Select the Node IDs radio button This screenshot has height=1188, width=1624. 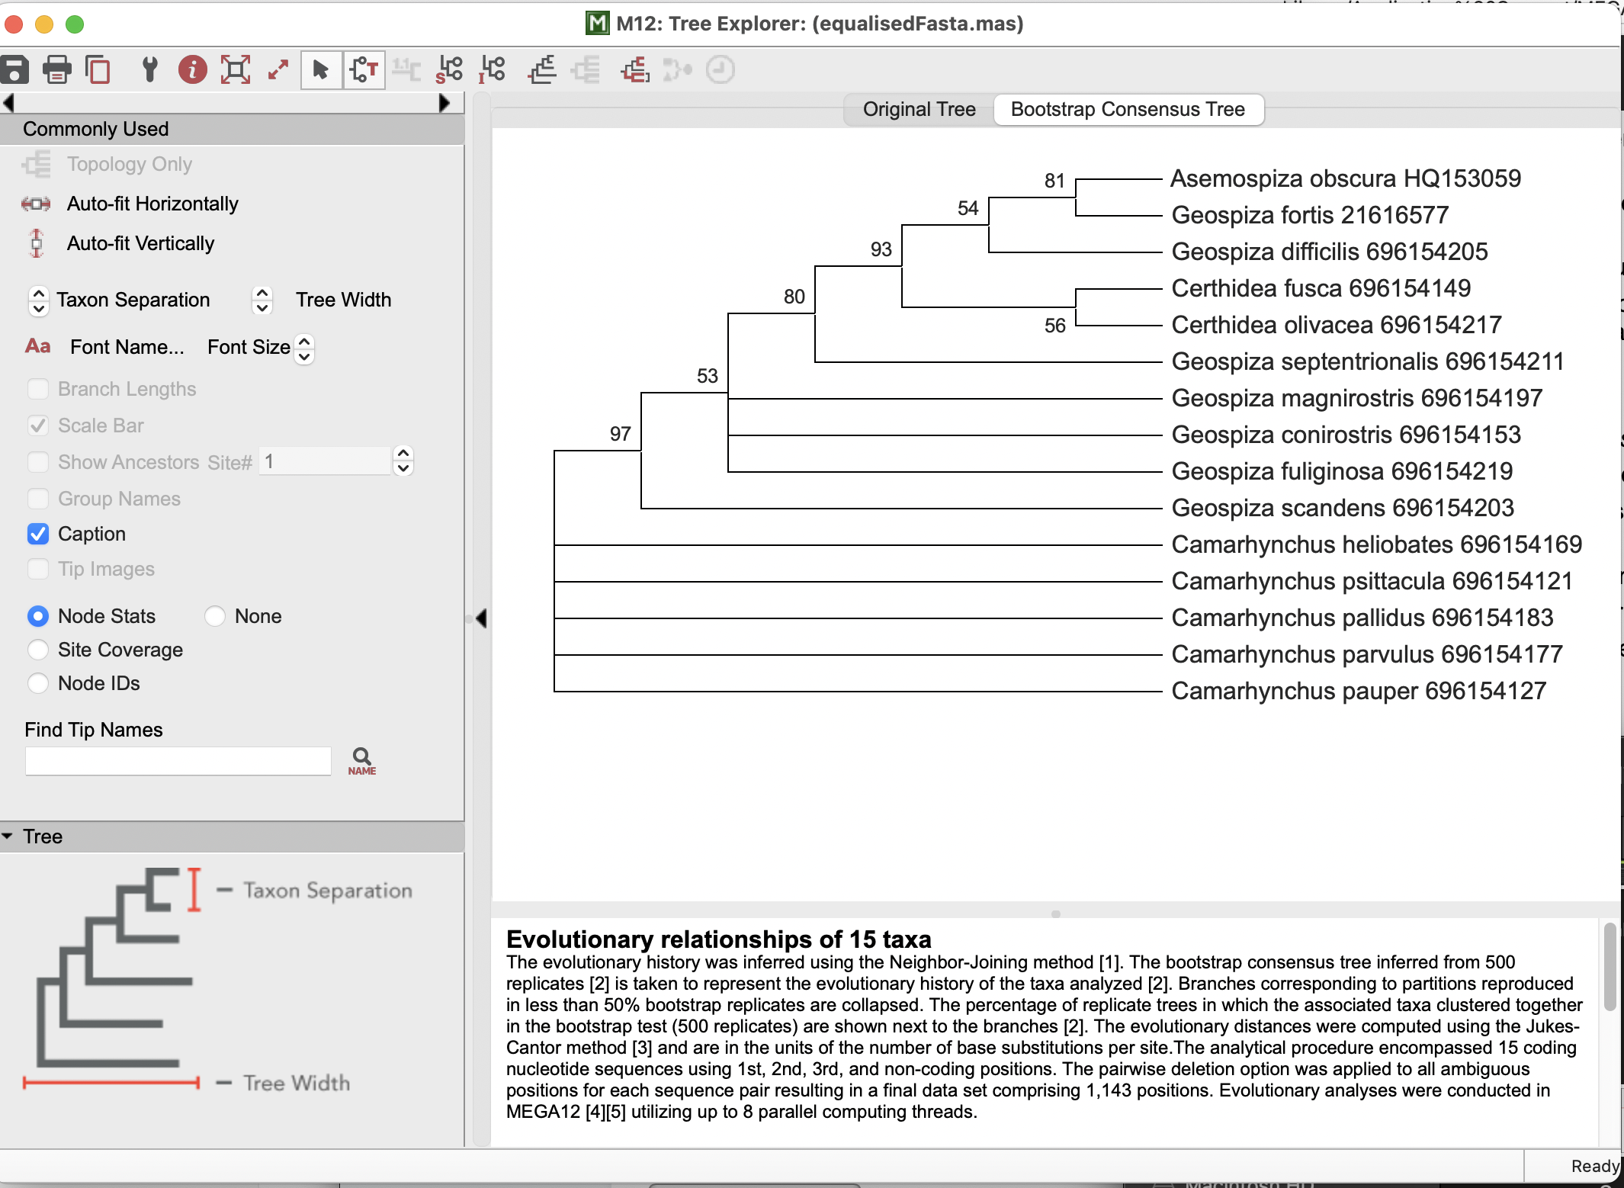point(38,683)
